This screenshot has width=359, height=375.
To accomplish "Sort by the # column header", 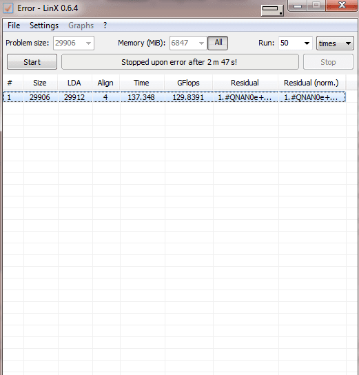I will click(13, 83).
